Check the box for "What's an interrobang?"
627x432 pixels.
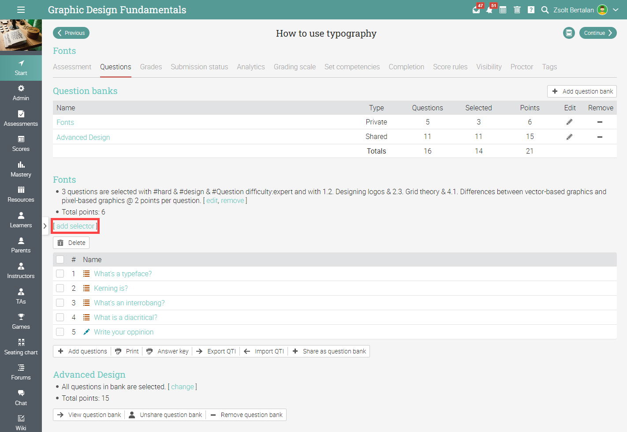60,303
